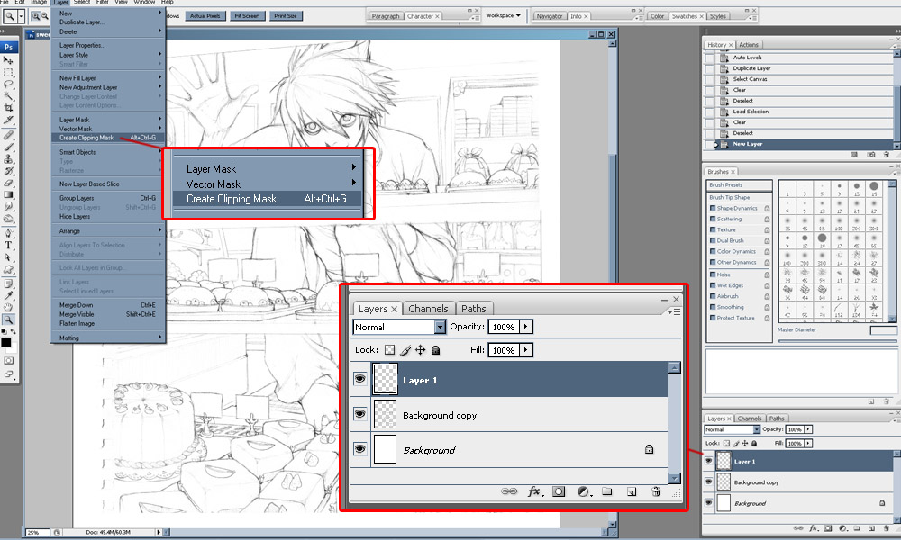Open the Opacity arrow in docked Layers panel
This screenshot has height=540, width=901.
tap(808, 429)
